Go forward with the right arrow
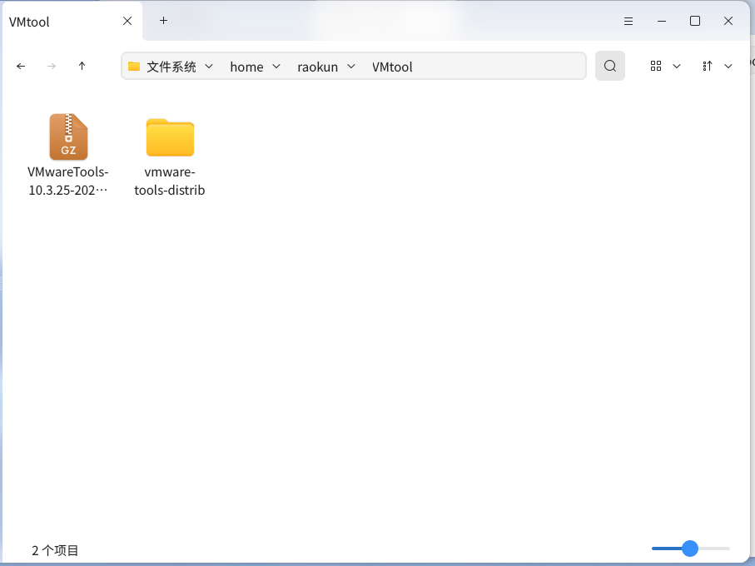Viewport: 755px width, 566px height. click(x=52, y=66)
